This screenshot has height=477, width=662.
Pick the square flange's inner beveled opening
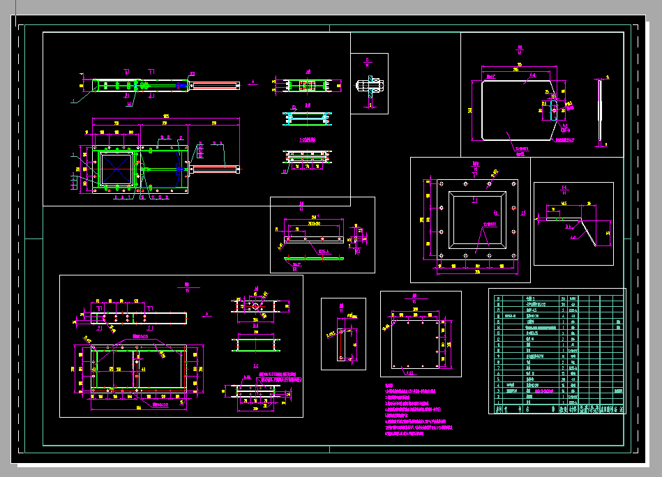478,220
